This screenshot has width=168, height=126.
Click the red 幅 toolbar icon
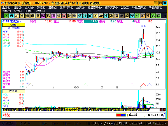click(64, 16)
